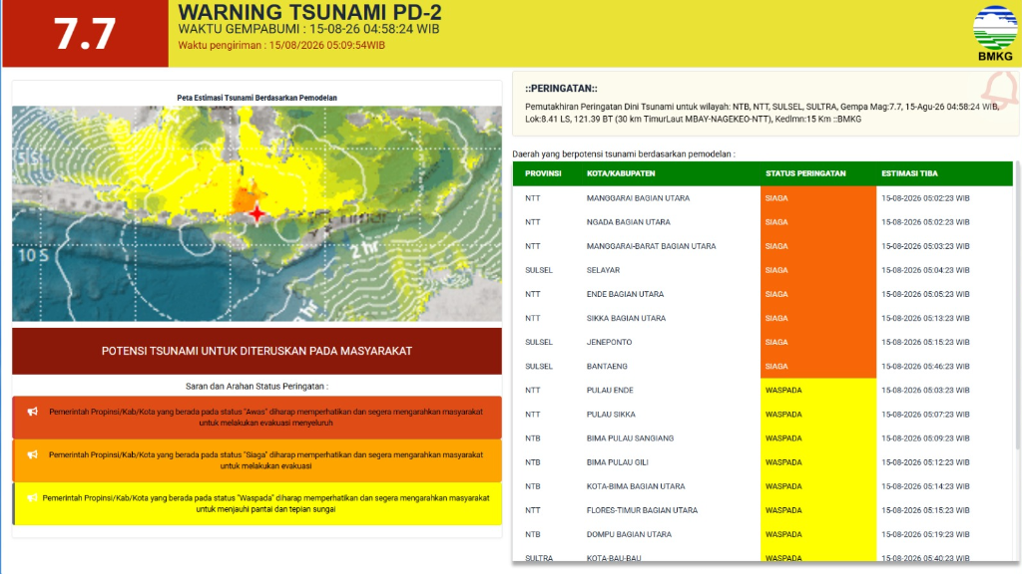
Task: Select PULAU SIKKA row
Action: coord(763,414)
